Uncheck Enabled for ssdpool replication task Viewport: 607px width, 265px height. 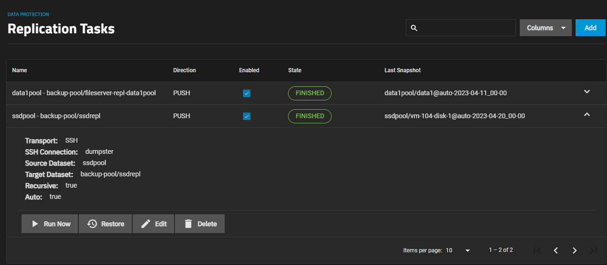(247, 116)
